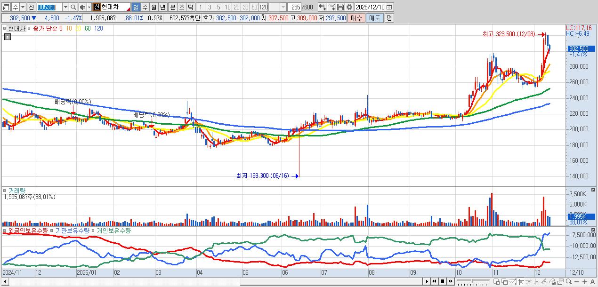Click the play button in bottom bar
The image size is (598, 287).
point(427,281)
